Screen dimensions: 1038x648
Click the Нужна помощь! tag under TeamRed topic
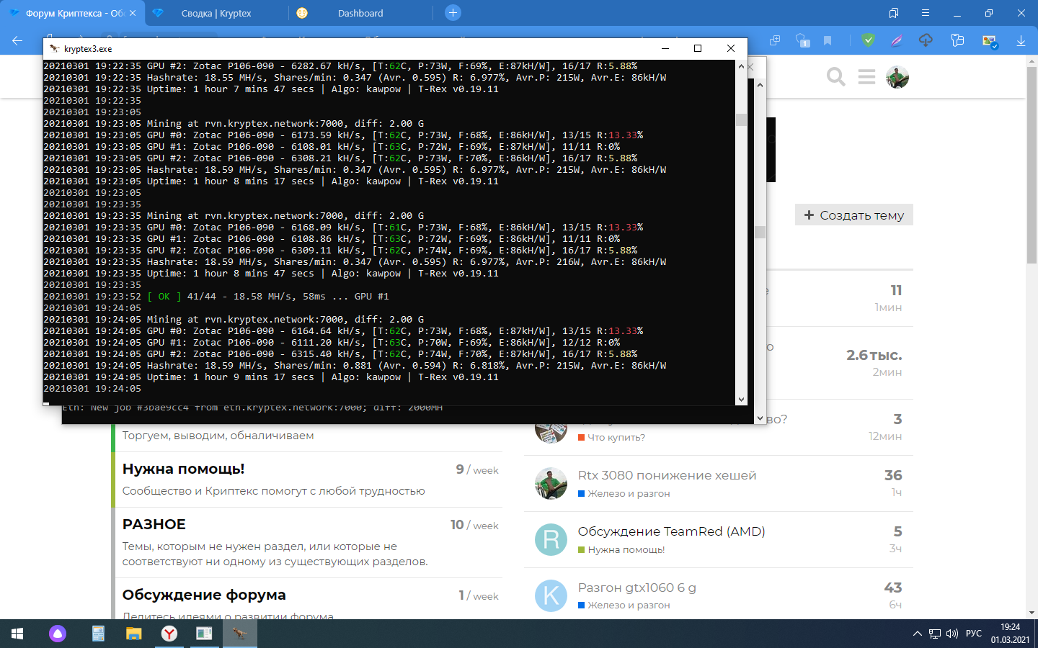621,549
